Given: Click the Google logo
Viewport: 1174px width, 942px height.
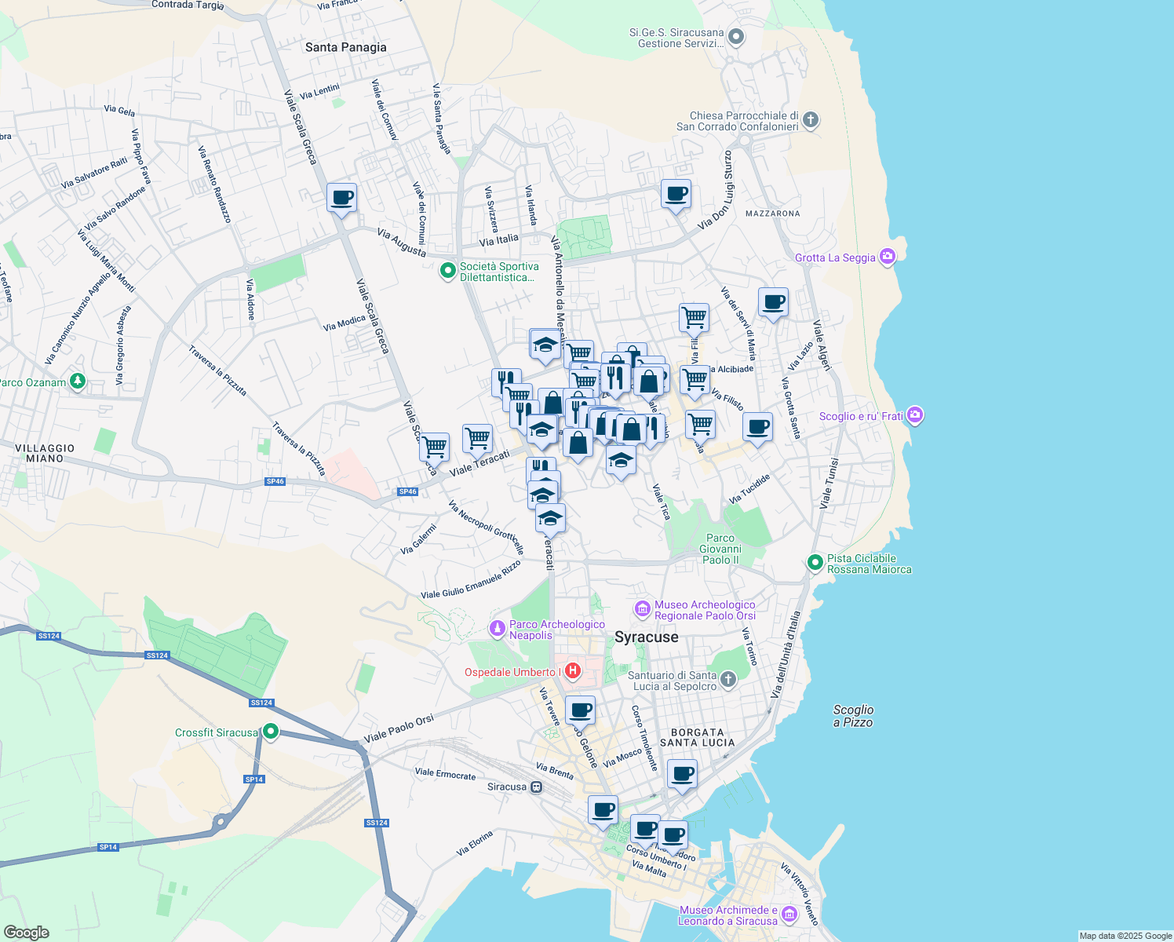Looking at the screenshot, I should [26, 933].
